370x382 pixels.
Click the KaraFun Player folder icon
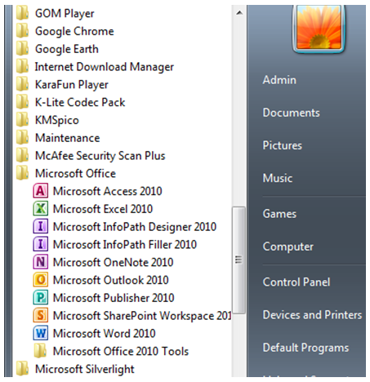pos(22,84)
